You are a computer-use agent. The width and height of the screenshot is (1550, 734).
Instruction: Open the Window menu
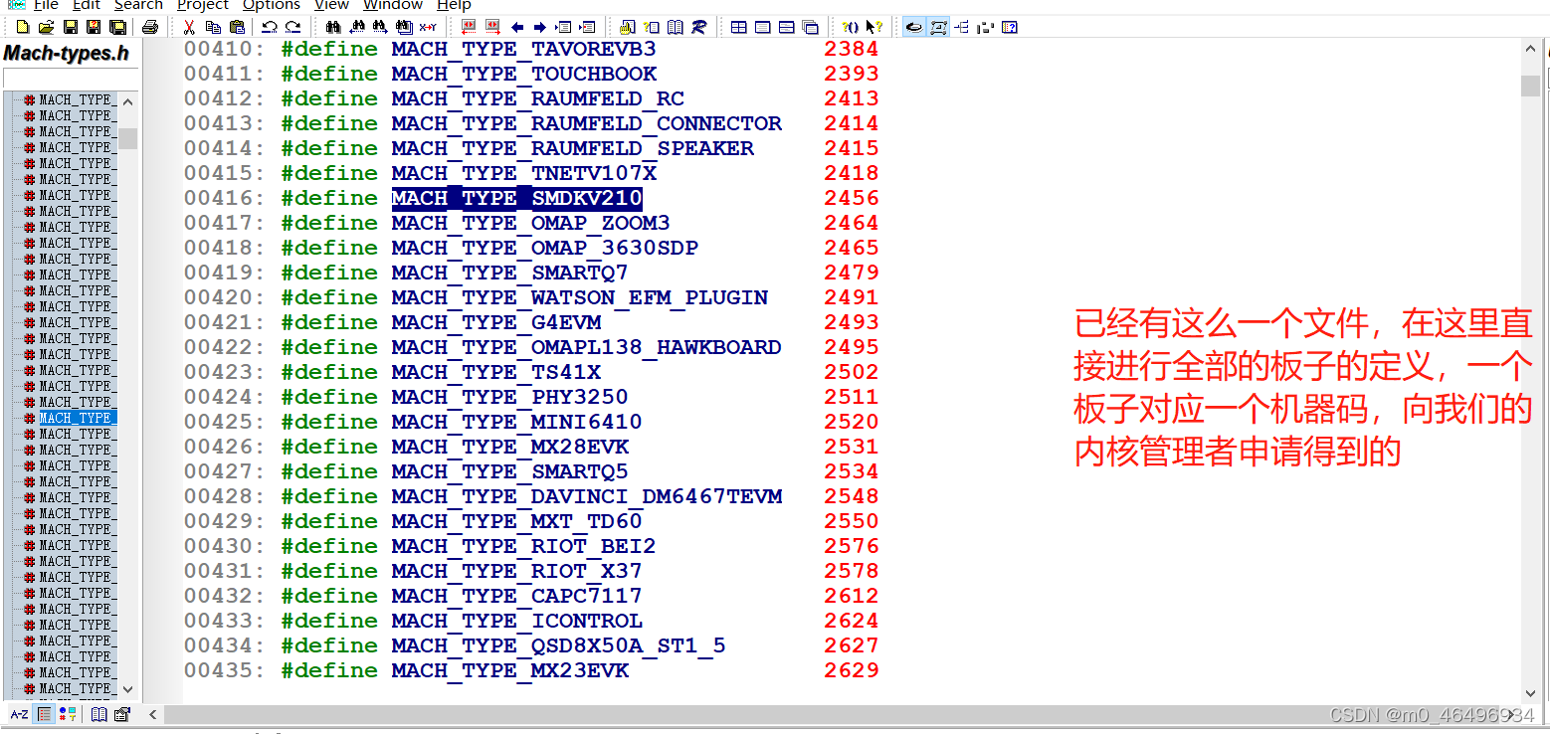click(393, 5)
